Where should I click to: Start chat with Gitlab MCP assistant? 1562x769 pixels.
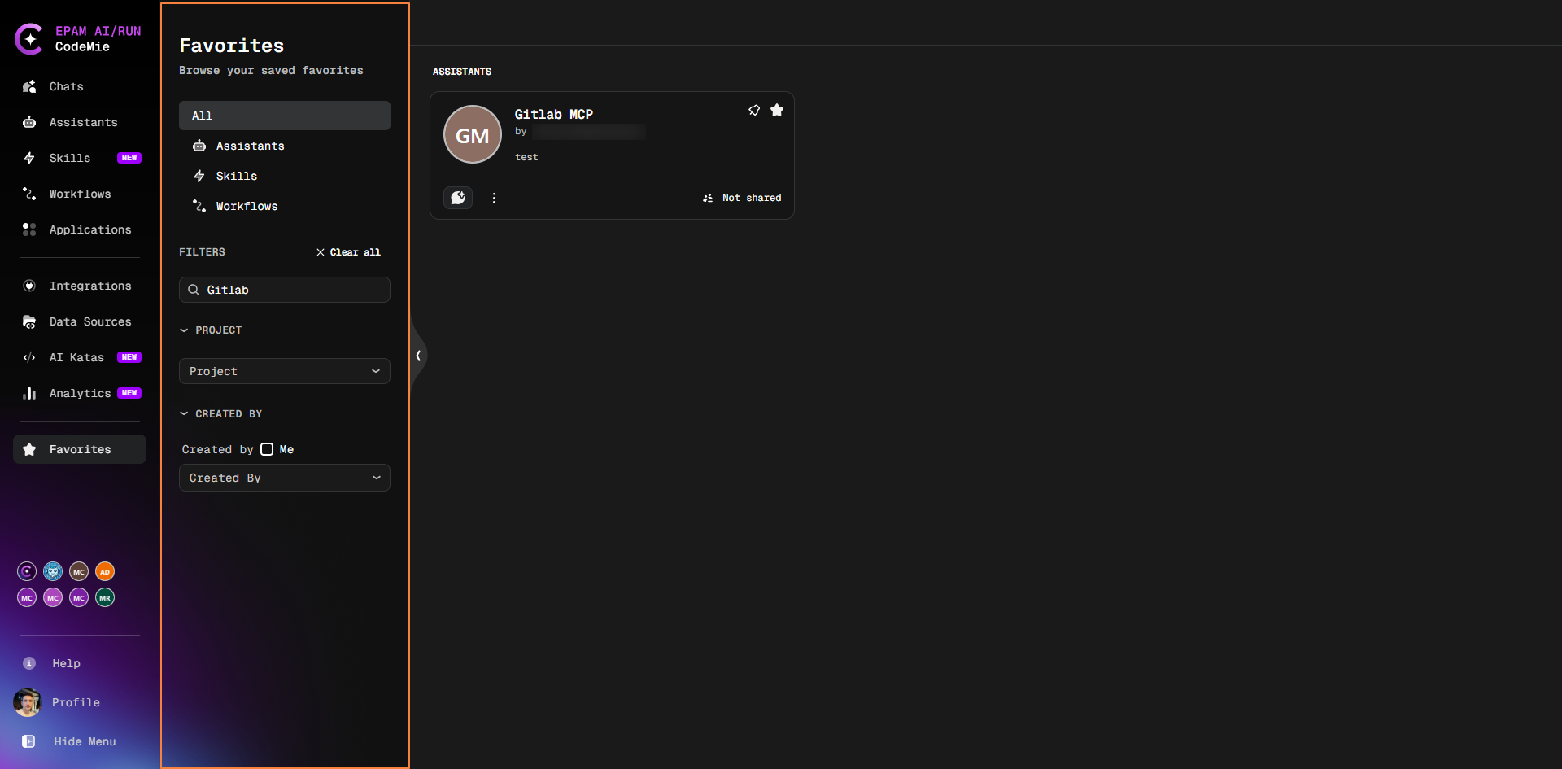[x=458, y=198]
